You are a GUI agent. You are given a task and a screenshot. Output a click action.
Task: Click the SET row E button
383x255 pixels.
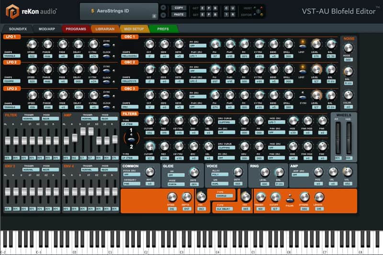point(202,15)
